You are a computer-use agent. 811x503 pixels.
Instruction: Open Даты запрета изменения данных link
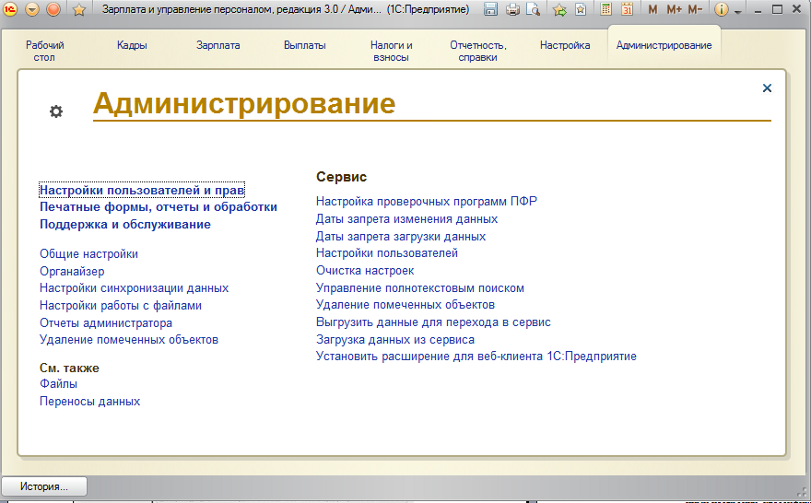pos(406,219)
